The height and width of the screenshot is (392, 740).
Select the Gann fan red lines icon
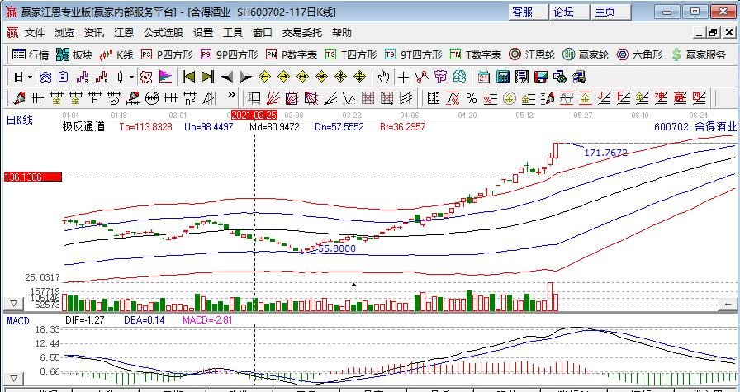[273, 98]
